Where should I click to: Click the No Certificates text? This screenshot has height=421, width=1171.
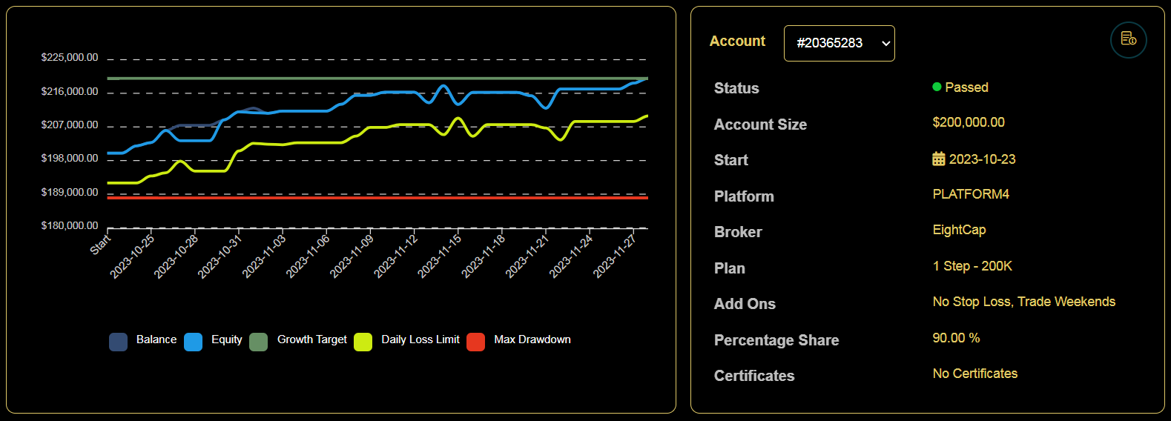[x=974, y=374]
